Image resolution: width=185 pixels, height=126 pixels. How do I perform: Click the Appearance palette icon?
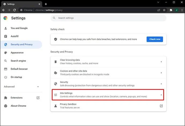click(6, 53)
